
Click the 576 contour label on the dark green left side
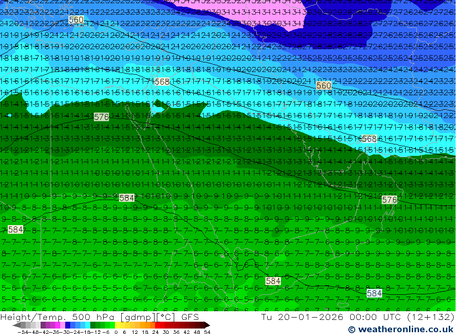coord(102,117)
